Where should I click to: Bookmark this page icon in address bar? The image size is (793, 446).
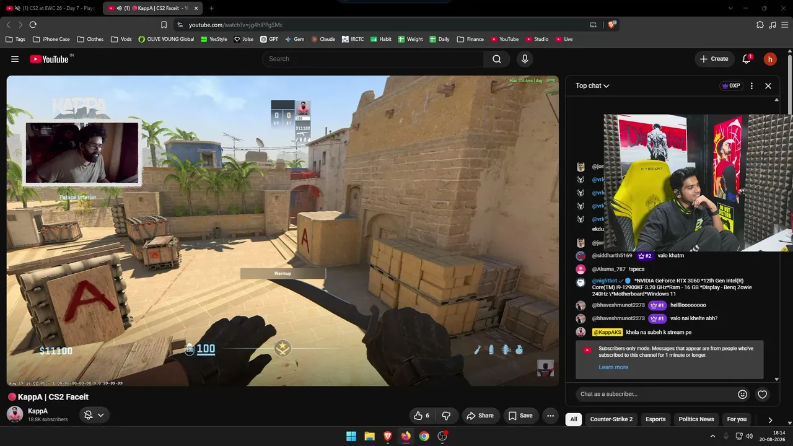point(164,25)
